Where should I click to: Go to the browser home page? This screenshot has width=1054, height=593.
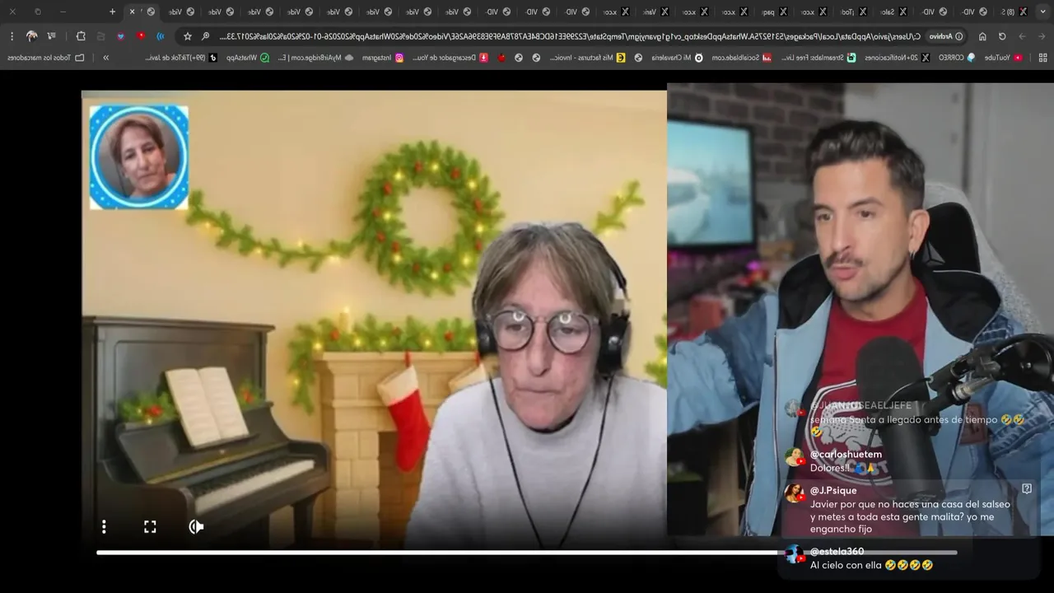pyautogui.click(x=982, y=36)
